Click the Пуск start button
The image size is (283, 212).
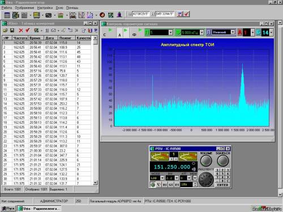click(8, 209)
